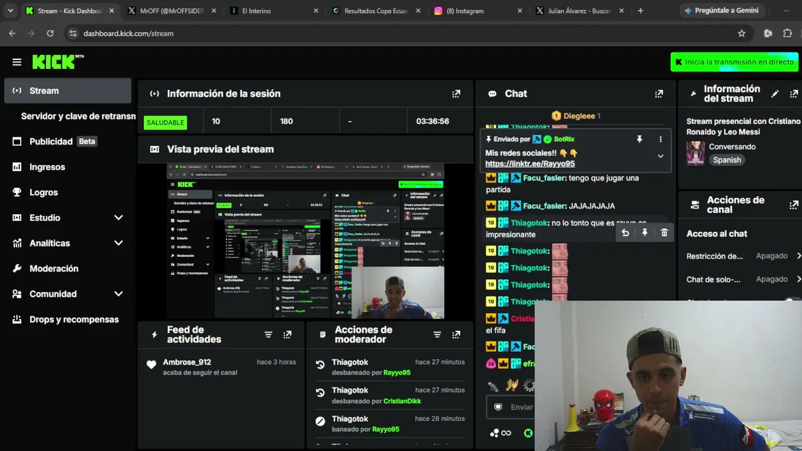Open a new browser tab with the plus
Image resolution: width=802 pixels, height=451 pixels.
[x=640, y=11]
